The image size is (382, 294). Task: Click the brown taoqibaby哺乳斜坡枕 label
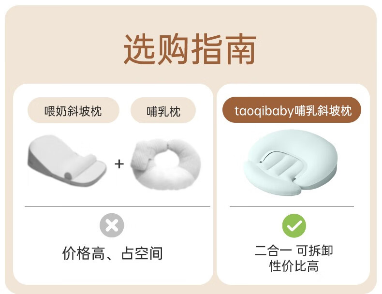[x=292, y=110]
